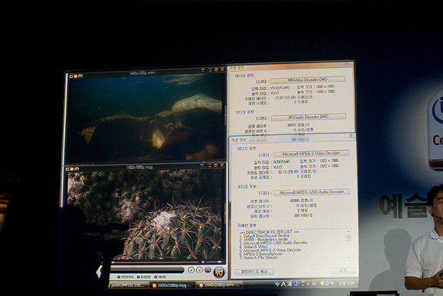Viewport: 443px width, 296px height.
Task: Click the eject/open round button in player
Action: pyautogui.click(x=191, y=270)
